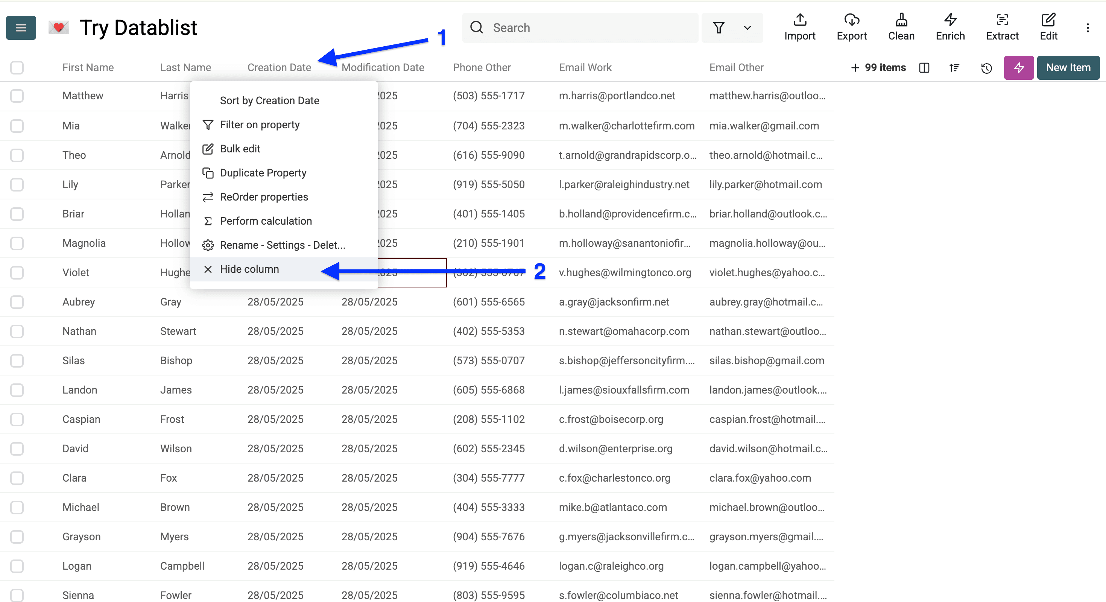Screen dimensions: 1106x602
Task: Open the Enrich feature
Action: click(950, 27)
